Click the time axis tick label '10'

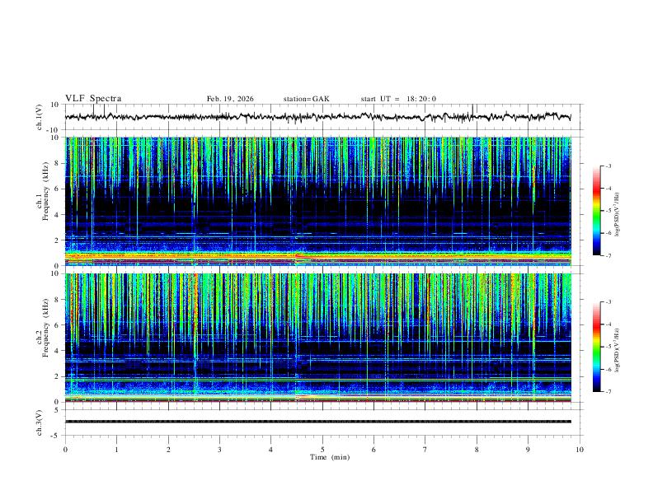pyautogui.click(x=580, y=450)
